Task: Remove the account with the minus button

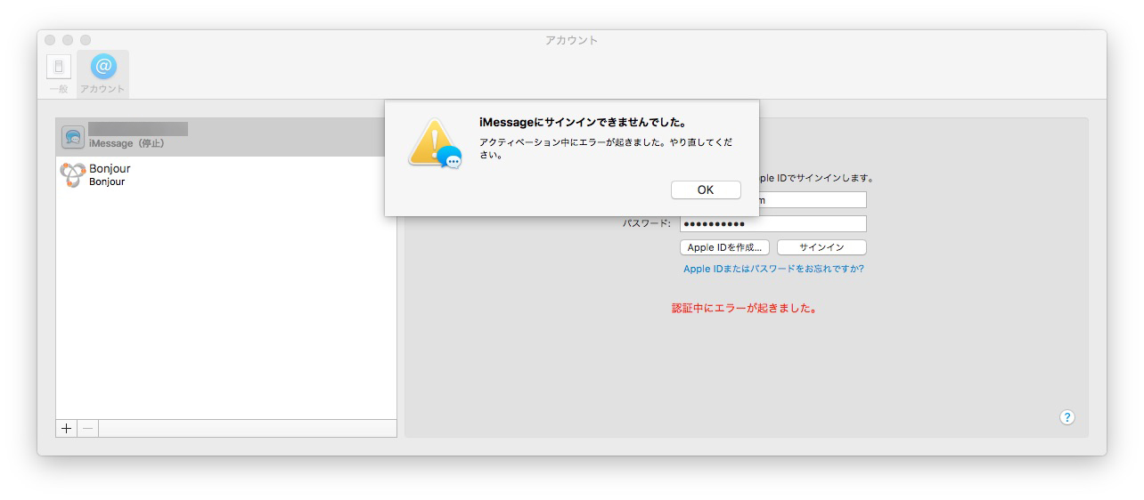Action: point(88,428)
